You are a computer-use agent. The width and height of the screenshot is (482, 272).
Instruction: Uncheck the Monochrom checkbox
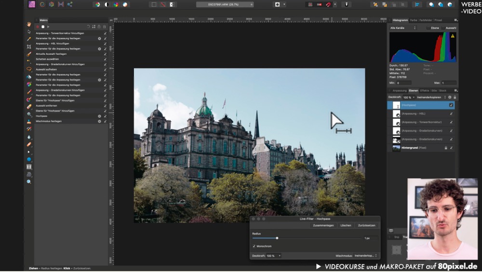point(254,246)
